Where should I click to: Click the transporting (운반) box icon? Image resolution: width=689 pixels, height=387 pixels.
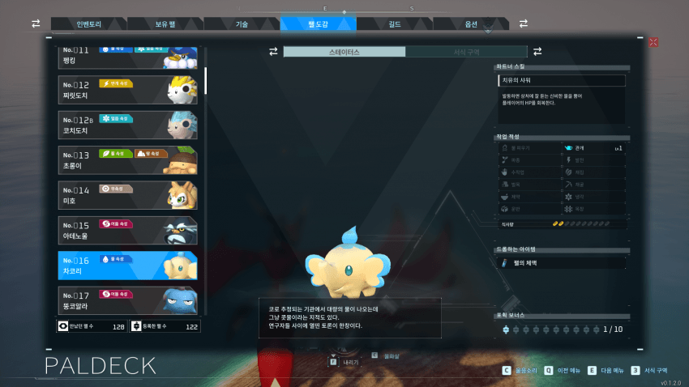point(505,210)
